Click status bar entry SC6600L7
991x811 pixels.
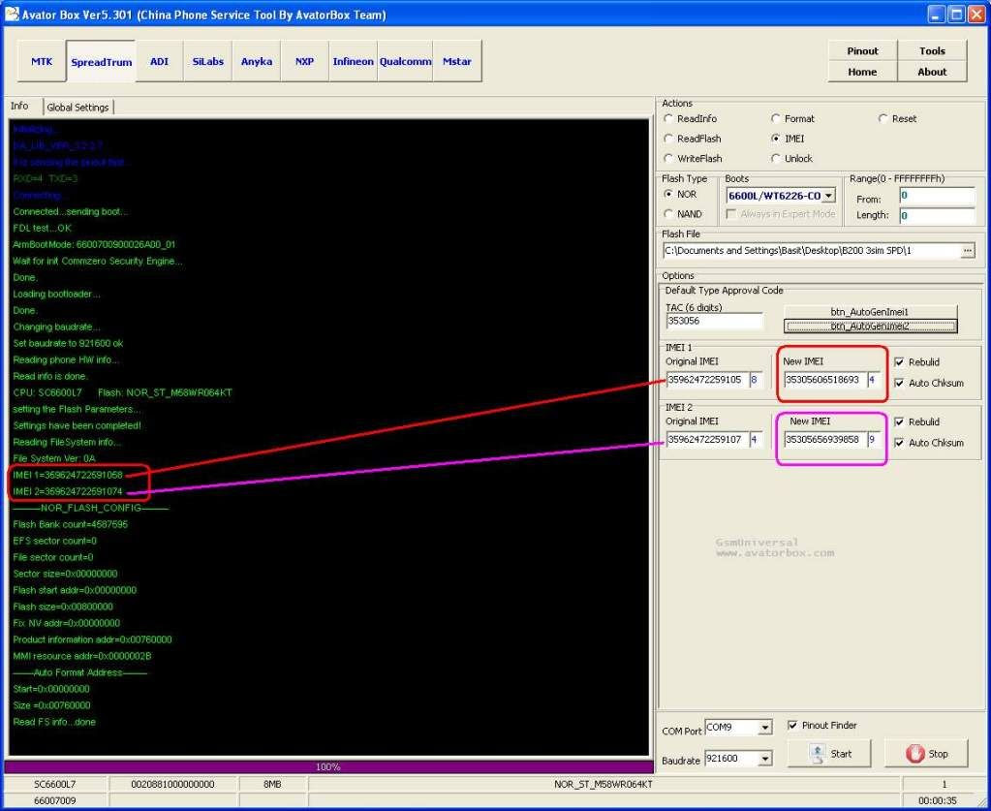pyautogui.click(x=55, y=785)
